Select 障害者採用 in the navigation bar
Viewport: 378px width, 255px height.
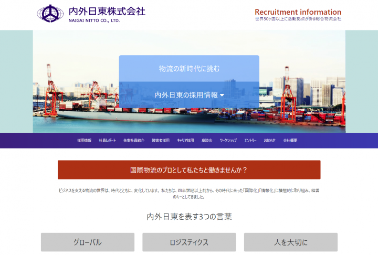pyautogui.click(x=161, y=141)
